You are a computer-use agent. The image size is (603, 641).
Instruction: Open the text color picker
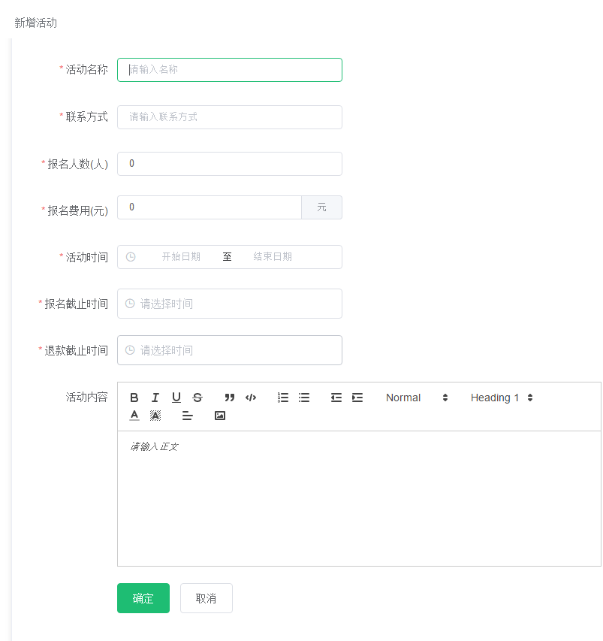coord(133,415)
